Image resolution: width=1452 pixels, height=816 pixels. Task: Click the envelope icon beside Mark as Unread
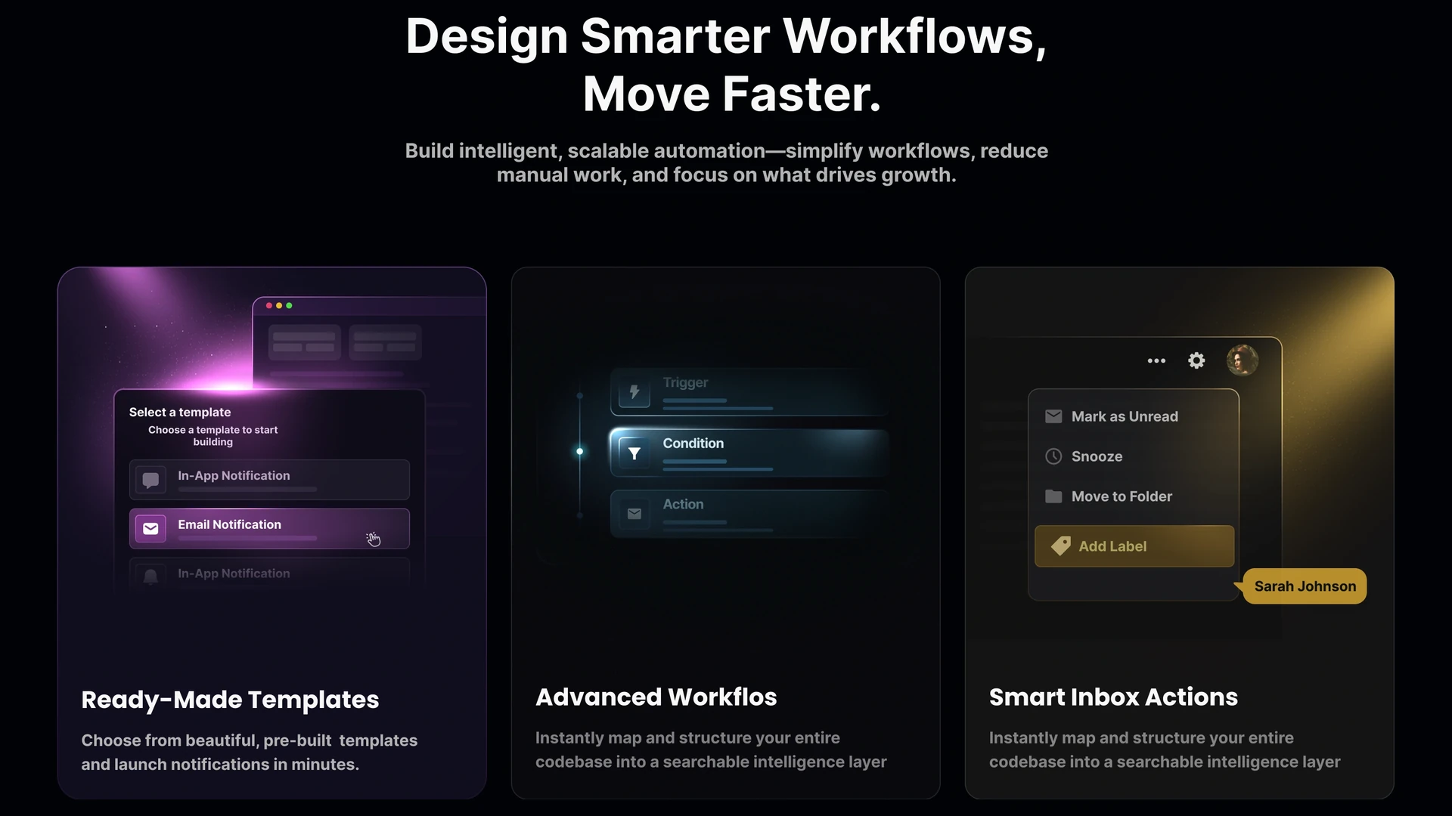(x=1053, y=416)
